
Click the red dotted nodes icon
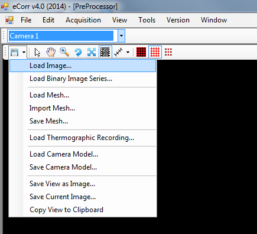pyautogui.click(x=168, y=52)
